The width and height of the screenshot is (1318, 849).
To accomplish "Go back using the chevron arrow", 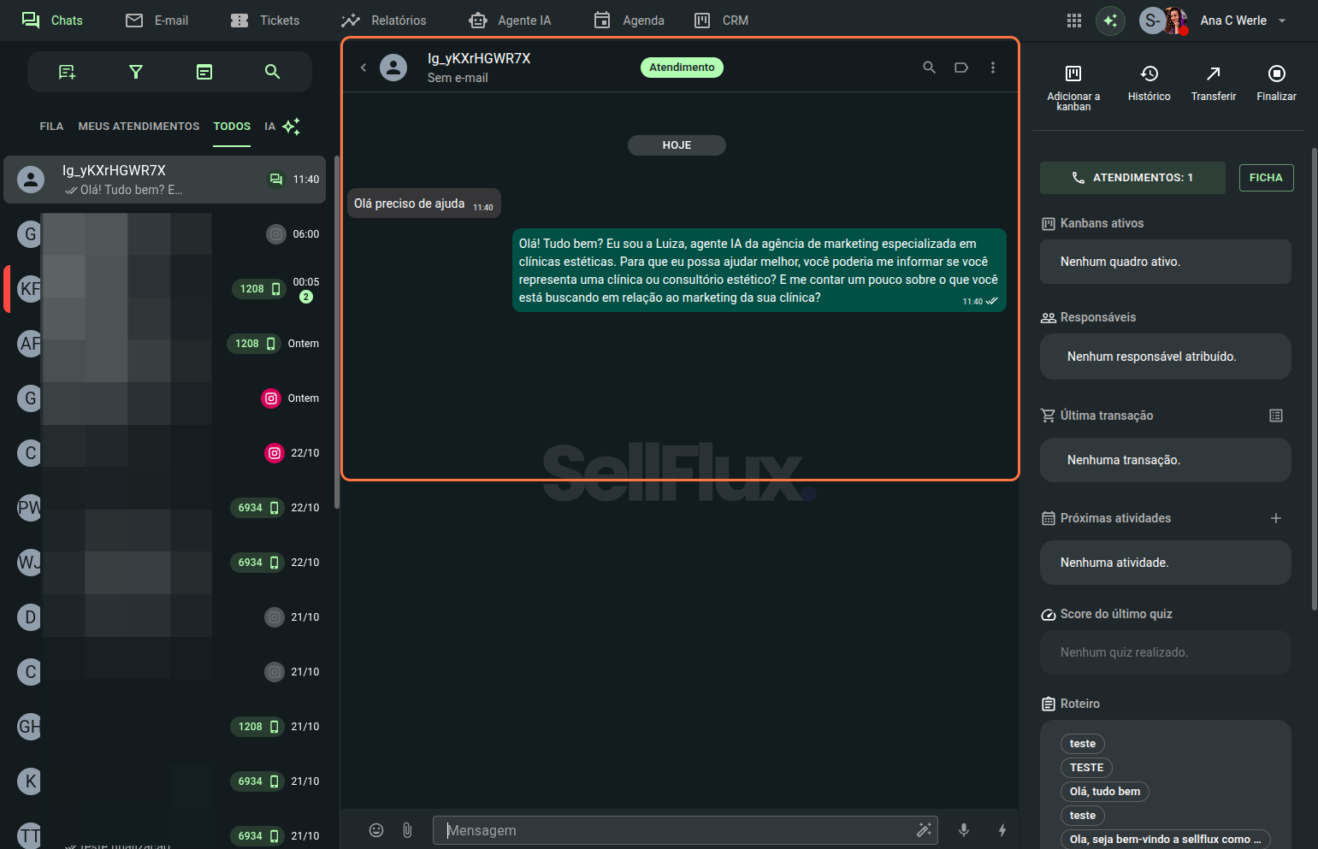I will pos(363,68).
